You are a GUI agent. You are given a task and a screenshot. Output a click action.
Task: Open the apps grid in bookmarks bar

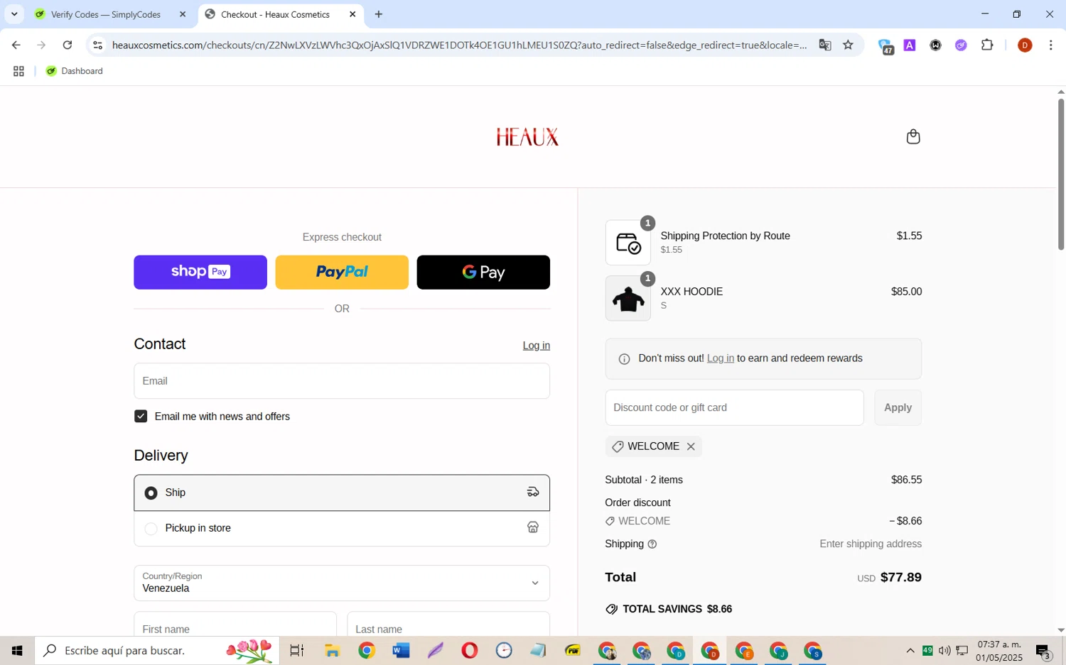(18, 71)
